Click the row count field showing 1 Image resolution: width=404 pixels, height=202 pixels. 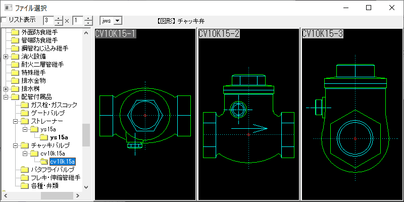(78, 20)
